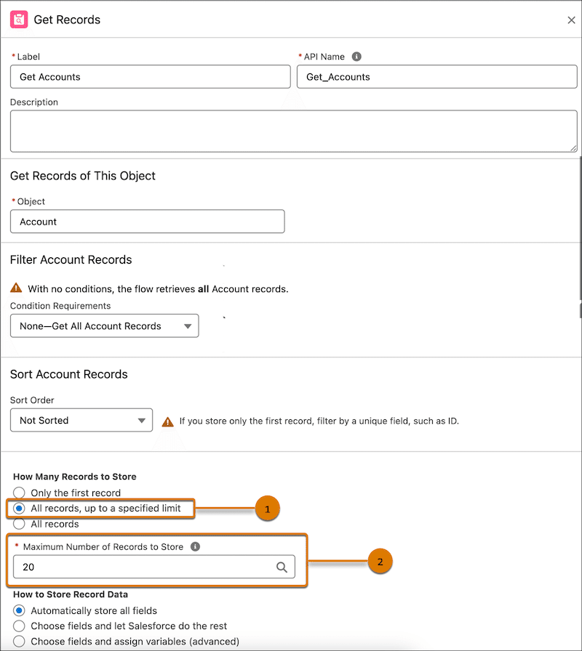Edit the API Name field Get_Accounts

click(437, 77)
